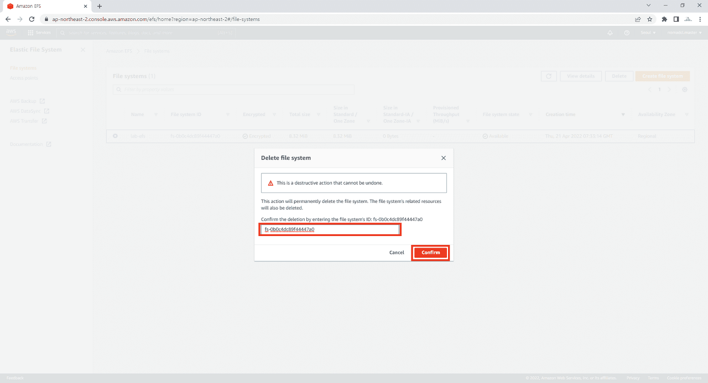
Task: Go to the next table page
Action: pyautogui.click(x=669, y=90)
